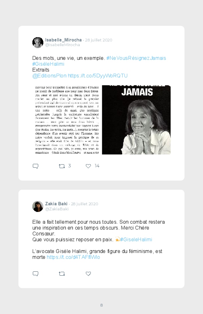This screenshot has height=314, width=203.
Task: Like the Zakia Baki tweet
Action: tap(88, 274)
